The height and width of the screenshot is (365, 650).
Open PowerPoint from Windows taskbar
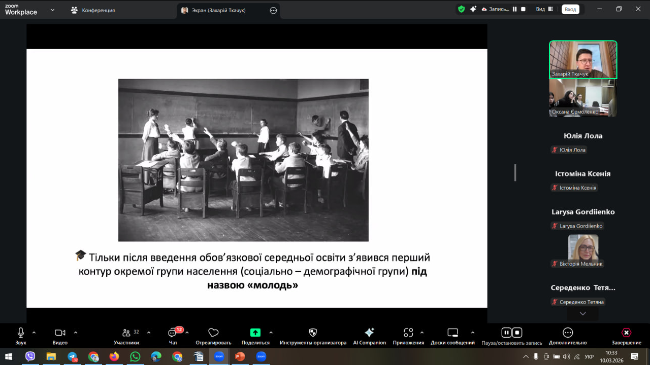click(x=240, y=357)
